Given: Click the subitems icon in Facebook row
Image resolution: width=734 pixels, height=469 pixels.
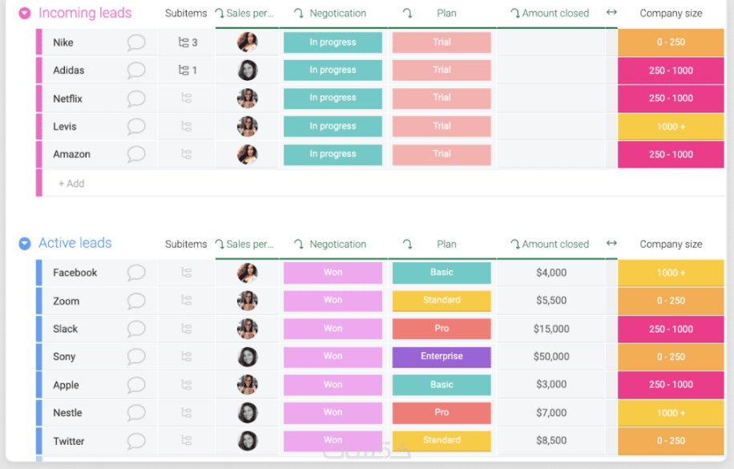Looking at the screenshot, I should [x=186, y=273].
